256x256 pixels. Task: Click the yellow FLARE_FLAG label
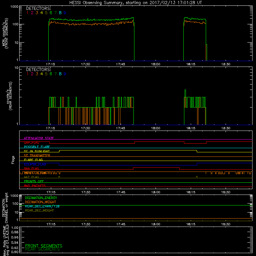33,160
